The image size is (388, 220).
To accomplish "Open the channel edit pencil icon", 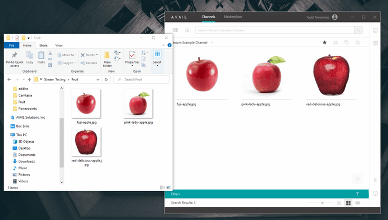I will [x=358, y=42].
